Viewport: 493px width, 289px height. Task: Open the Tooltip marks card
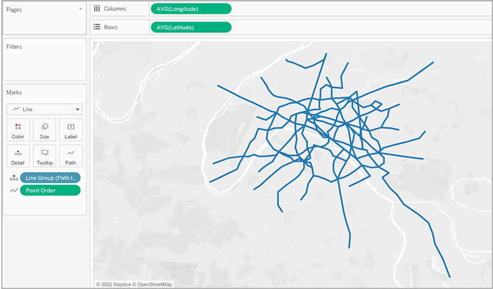44,156
